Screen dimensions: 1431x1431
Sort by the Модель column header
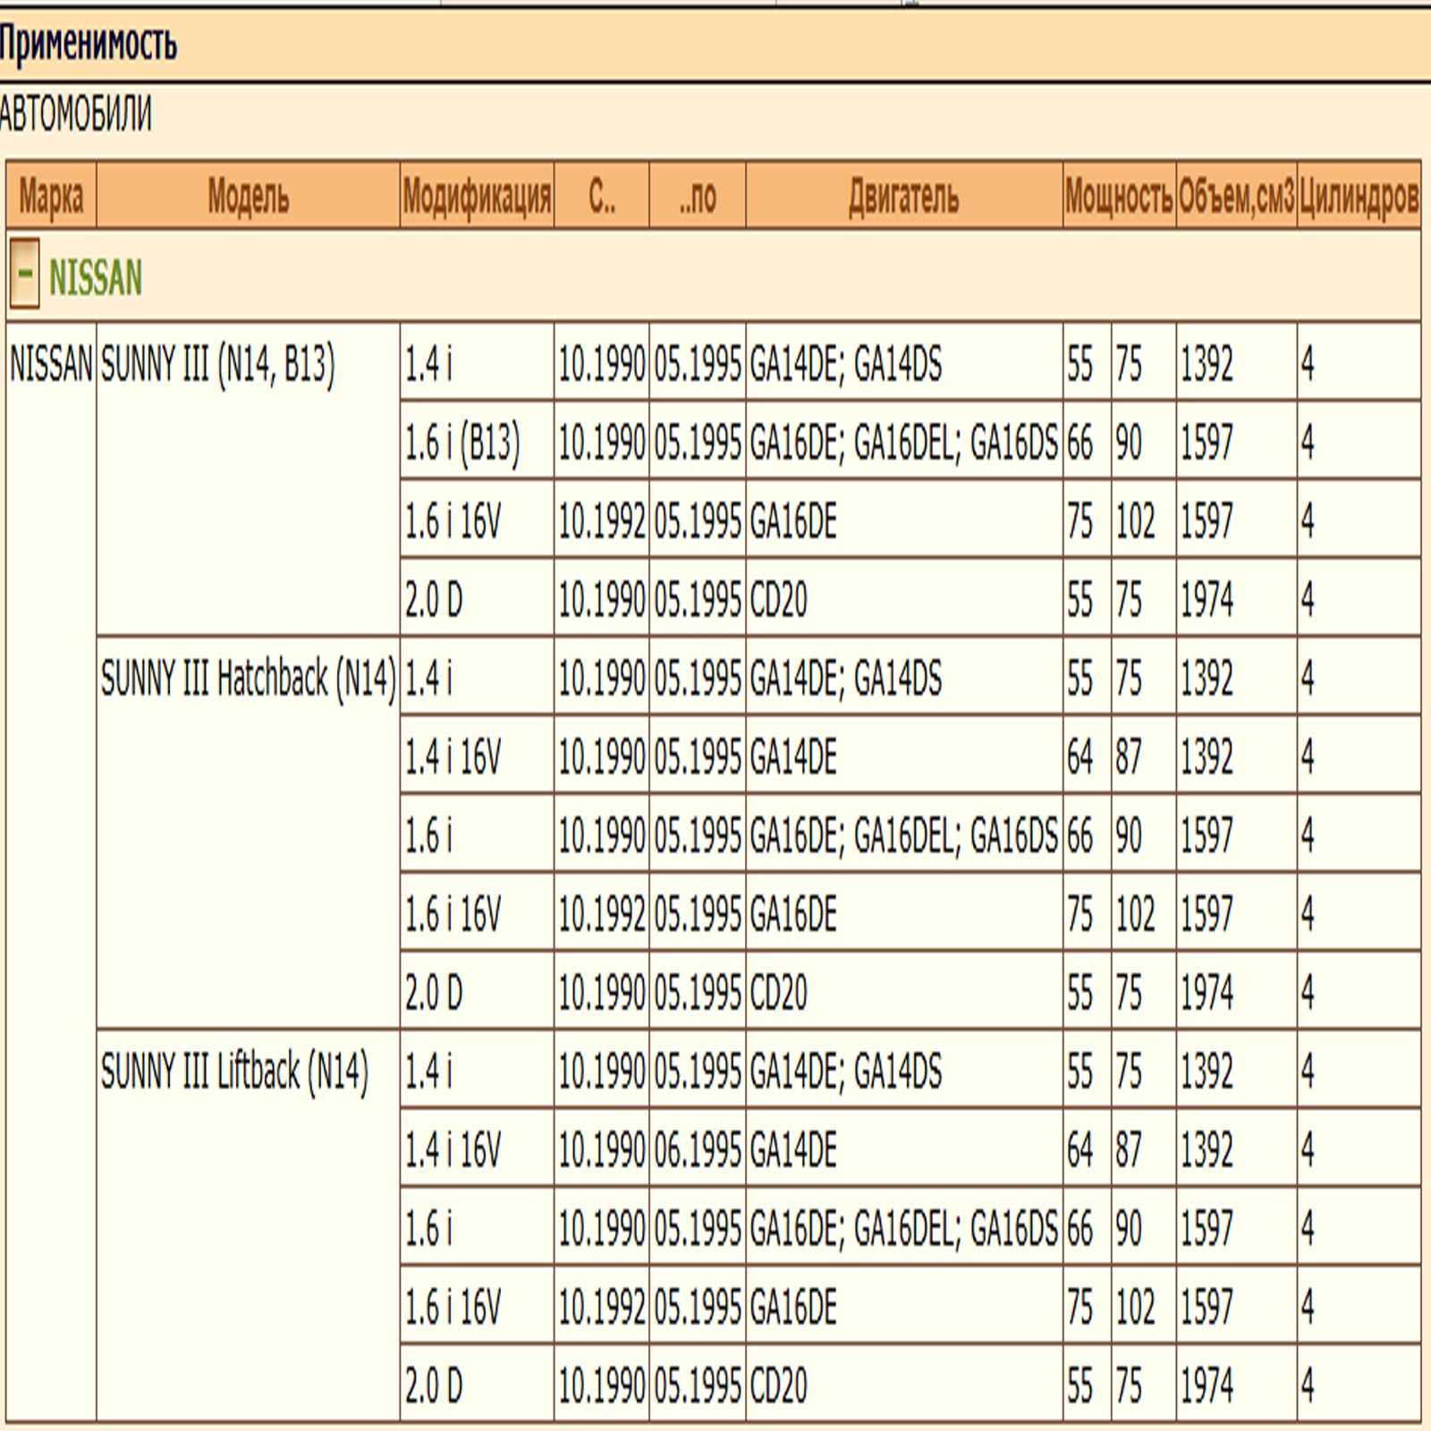pos(248,196)
